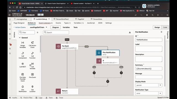177x99 pixels.
Task: Click the diagram Search input field
Action: click(x=56, y=32)
